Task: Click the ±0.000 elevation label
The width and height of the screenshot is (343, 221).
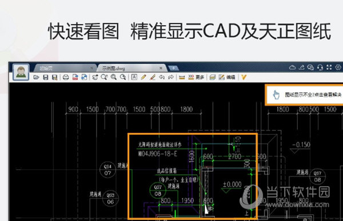Action: pyautogui.click(x=232, y=184)
